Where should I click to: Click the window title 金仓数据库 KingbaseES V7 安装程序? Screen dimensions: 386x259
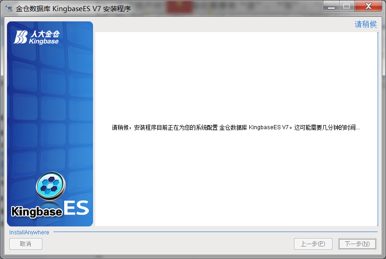click(73, 9)
